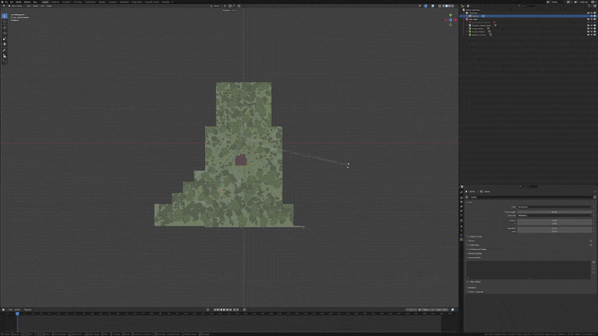Switch viewport to Wireframe shading
Image resolution: width=598 pixels, height=336 pixels.
point(444,6)
